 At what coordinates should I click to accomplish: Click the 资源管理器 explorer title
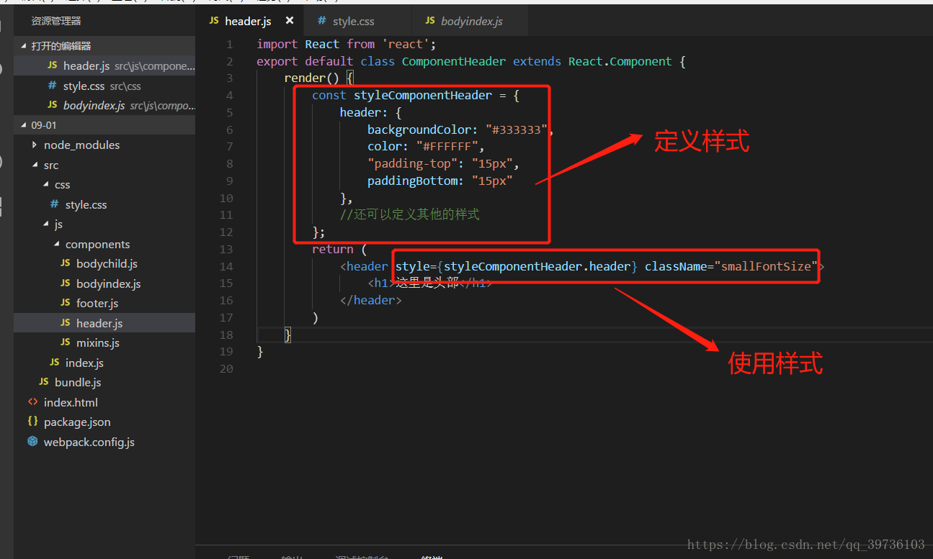tap(56, 21)
